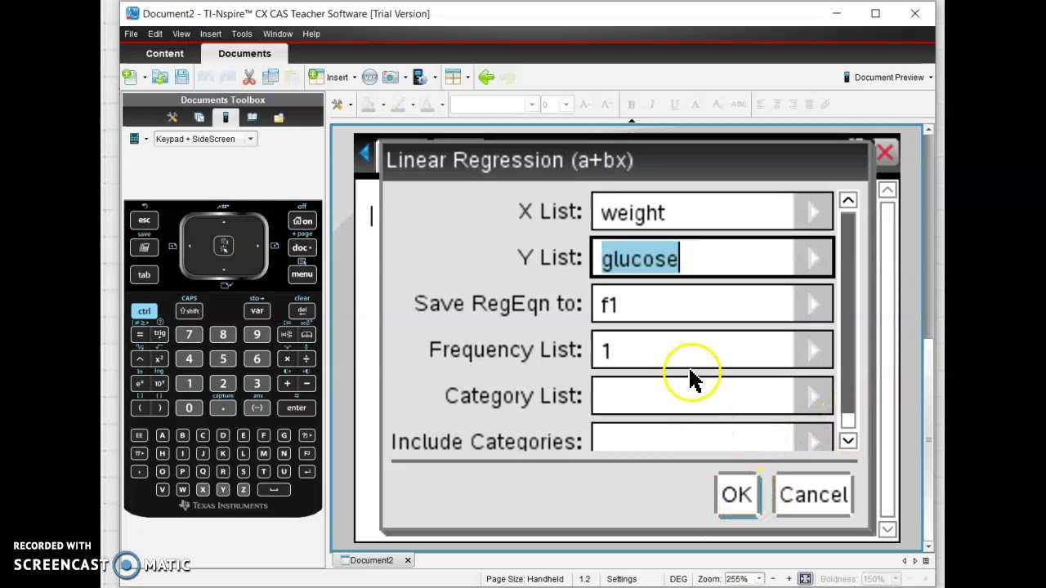Switch to the Content tab
The width and height of the screenshot is (1046, 588).
pos(165,53)
